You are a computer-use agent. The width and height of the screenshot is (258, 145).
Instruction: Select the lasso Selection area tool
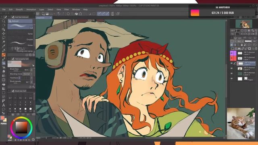tap(4, 38)
